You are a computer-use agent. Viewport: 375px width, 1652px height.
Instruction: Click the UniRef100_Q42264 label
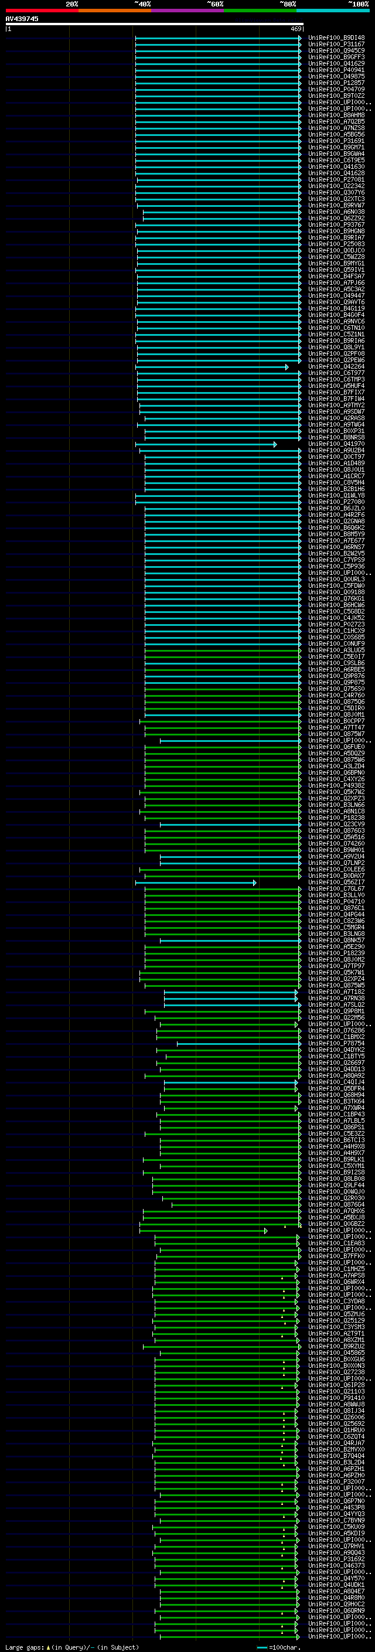click(x=336, y=367)
